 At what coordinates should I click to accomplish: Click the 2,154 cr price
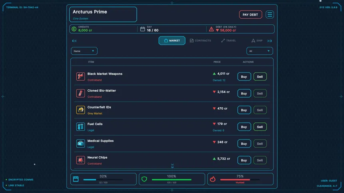pyautogui.click(x=224, y=92)
